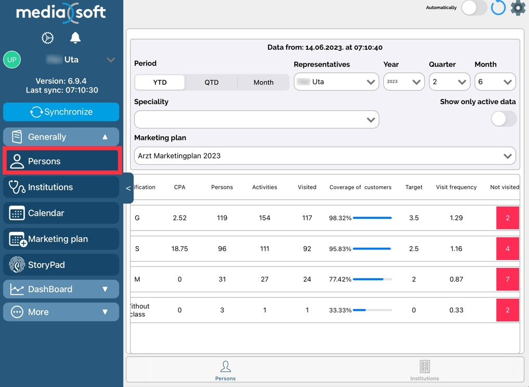
Task: Switch to the Institutions bottom tab
Action: tap(424, 370)
